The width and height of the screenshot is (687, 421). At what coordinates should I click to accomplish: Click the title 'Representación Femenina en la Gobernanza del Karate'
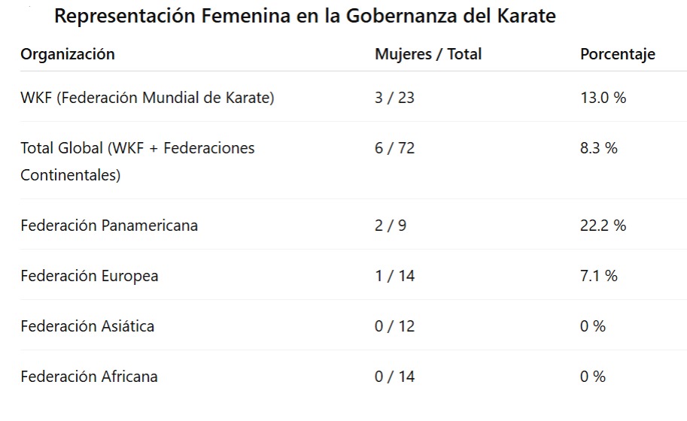pos(305,16)
